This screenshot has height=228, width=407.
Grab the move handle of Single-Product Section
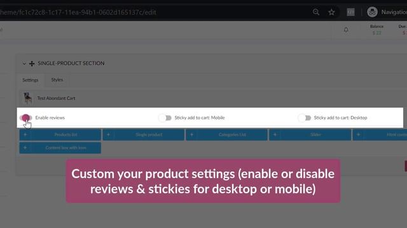point(32,63)
